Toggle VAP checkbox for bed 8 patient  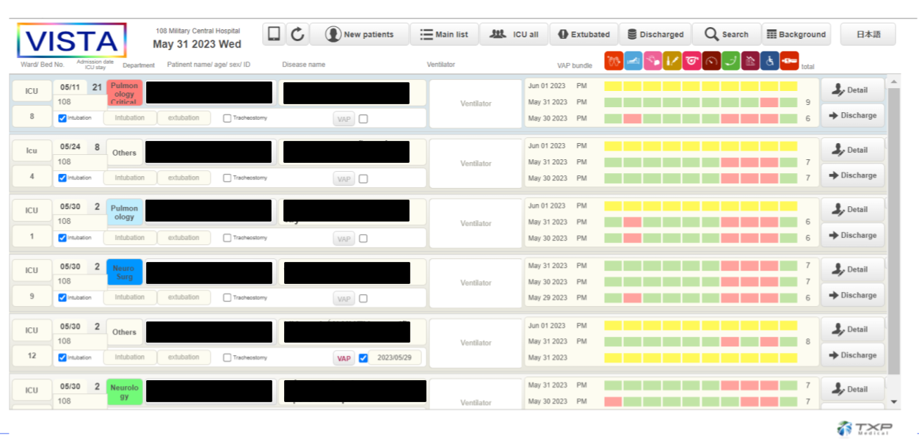363,119
